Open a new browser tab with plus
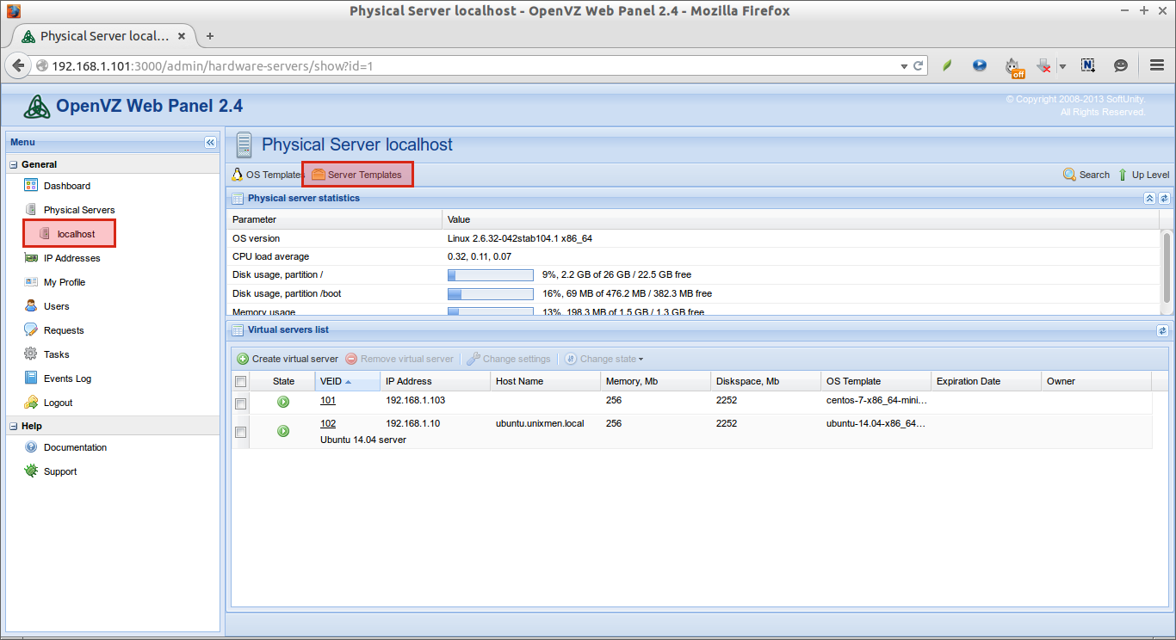Viewport: 1176px width, 640px height. [x=209, y=36]
